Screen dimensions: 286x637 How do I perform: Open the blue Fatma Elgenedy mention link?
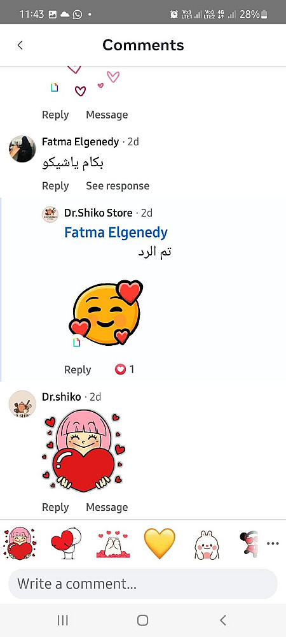[116, 233]
